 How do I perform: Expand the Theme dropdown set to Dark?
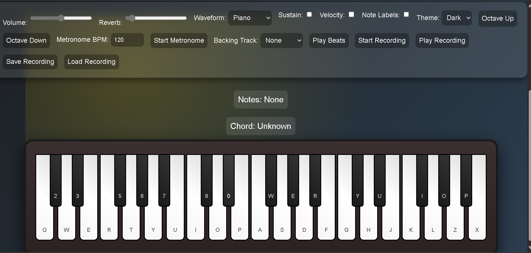[x=456, y=18]
